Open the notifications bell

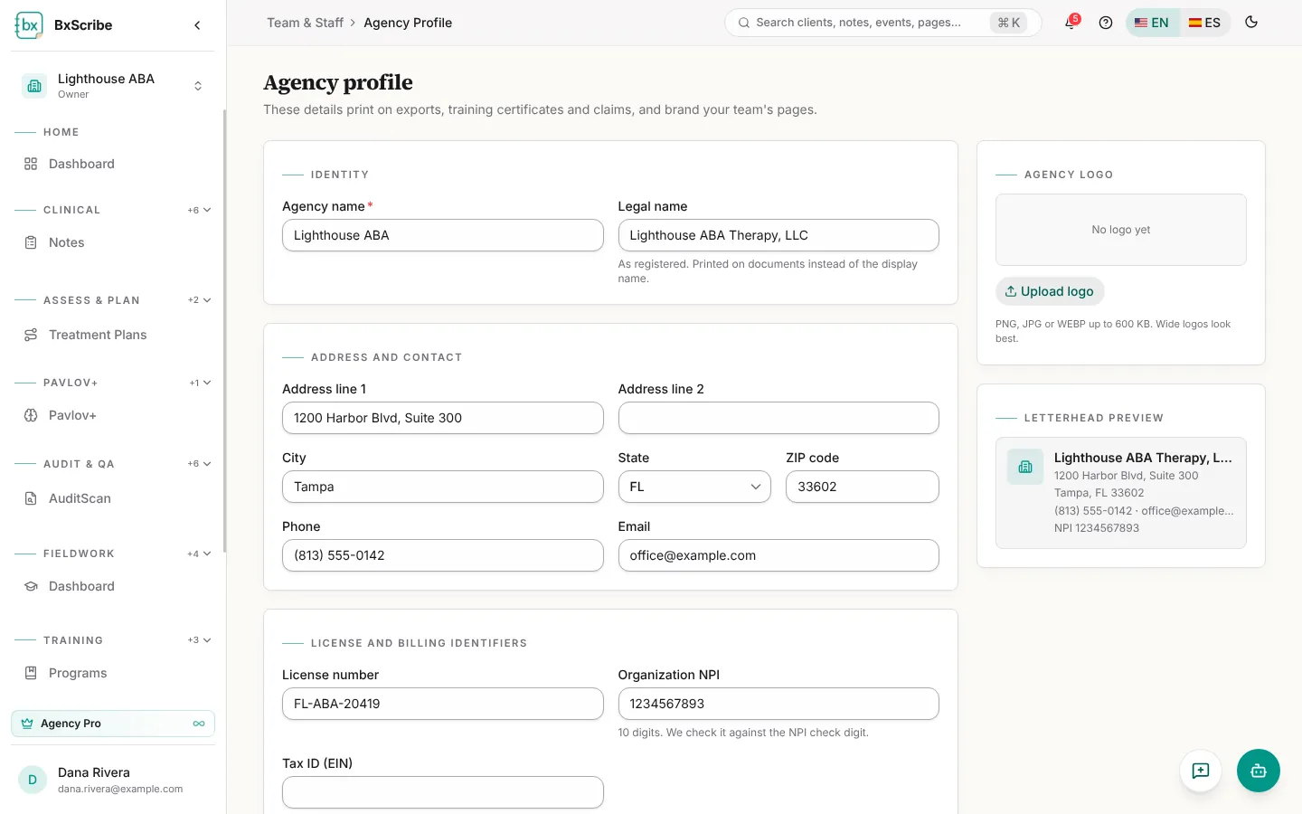(x=1071, y=23)
